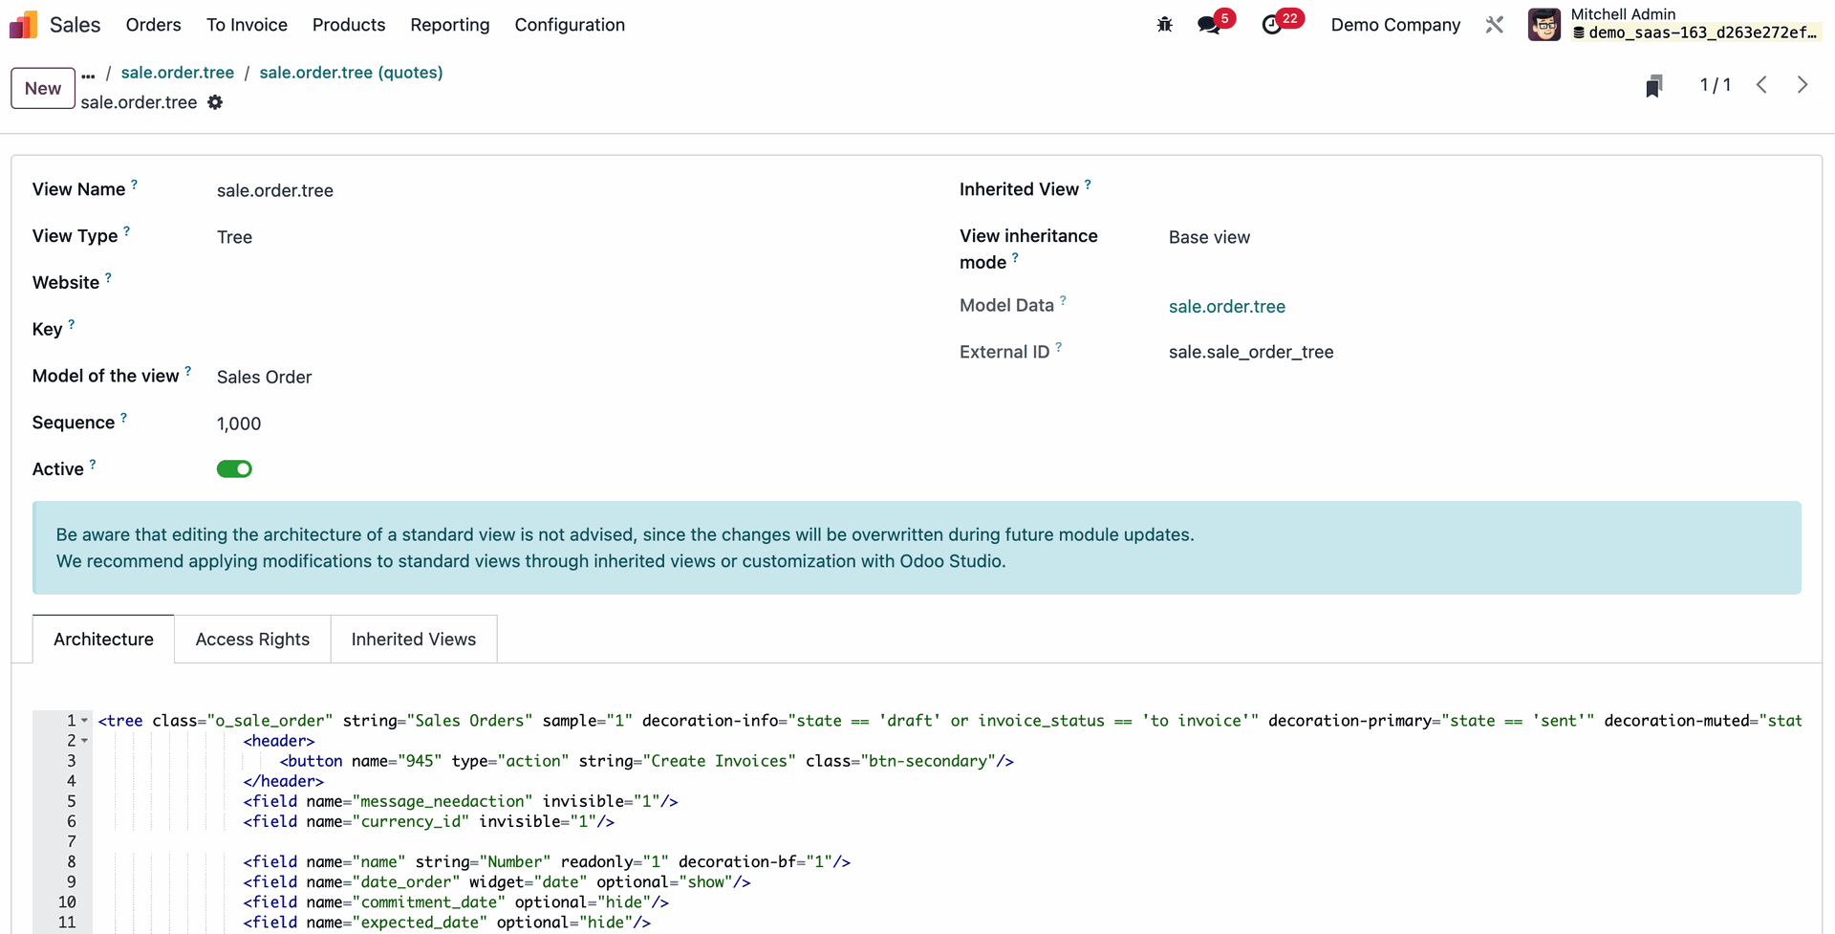Viewport: 1835px width, 934px height.
Task: Show help tooltip for Website
Action: coord(108,278)
